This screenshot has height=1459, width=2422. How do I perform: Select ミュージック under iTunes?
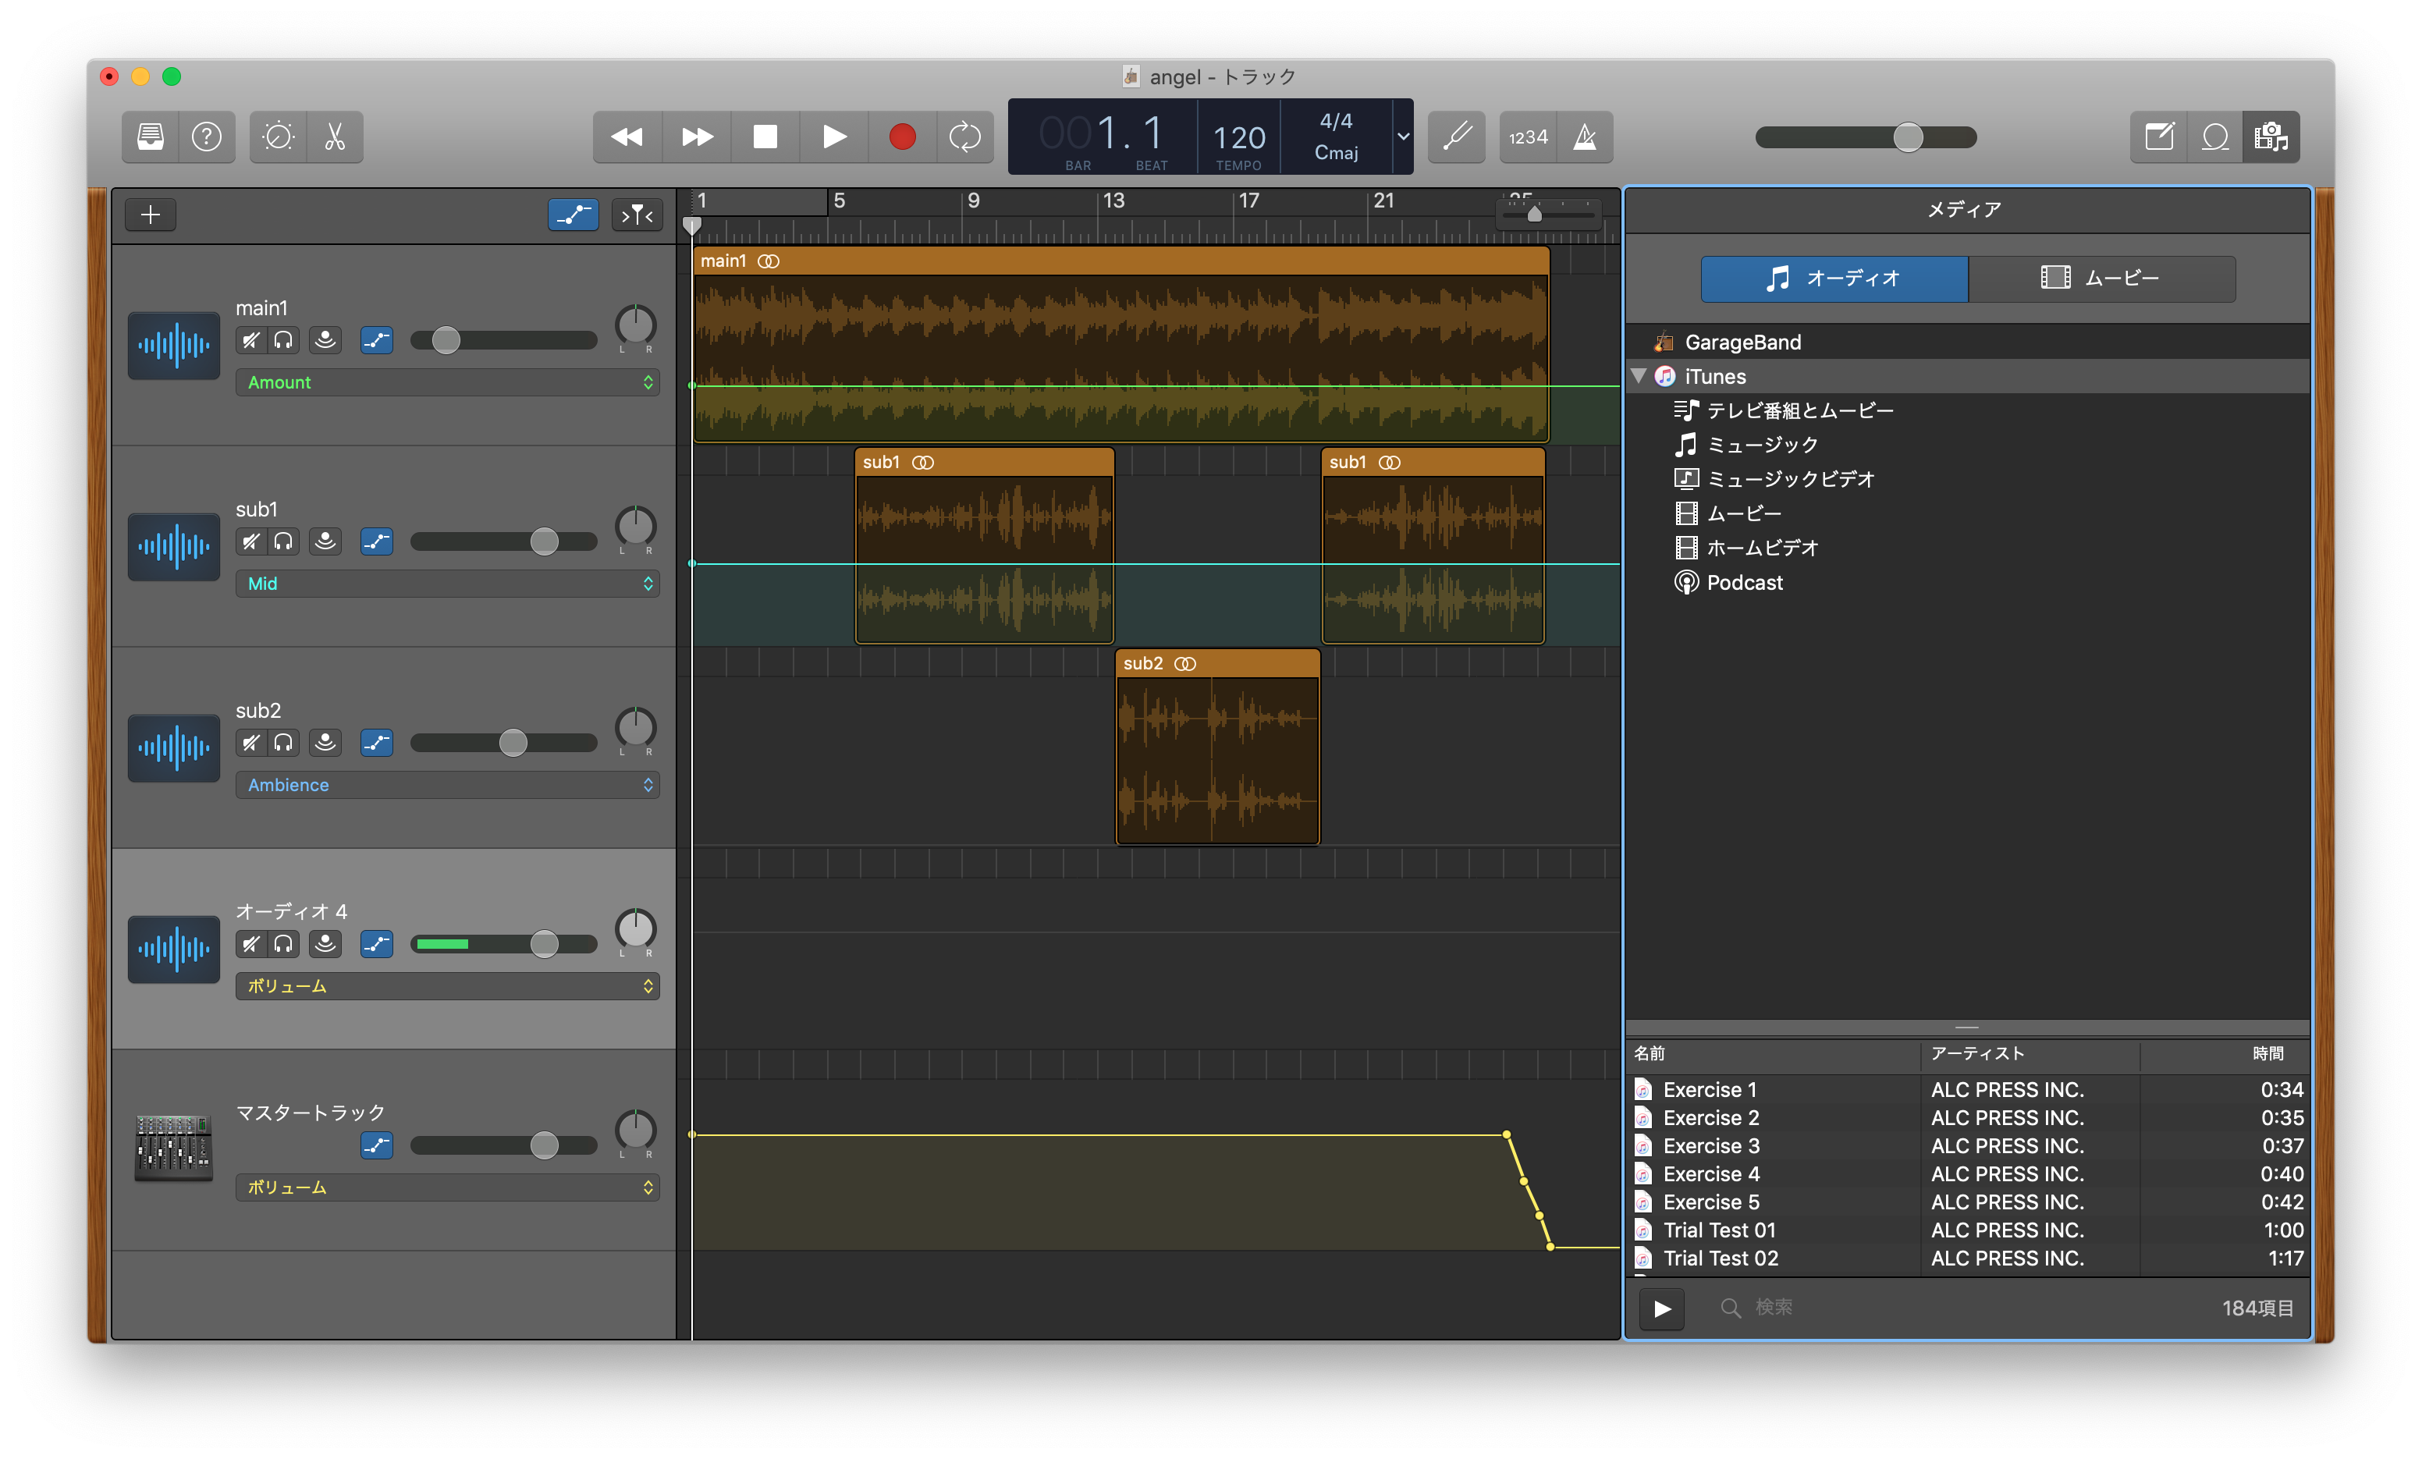tap(1968, 446)
